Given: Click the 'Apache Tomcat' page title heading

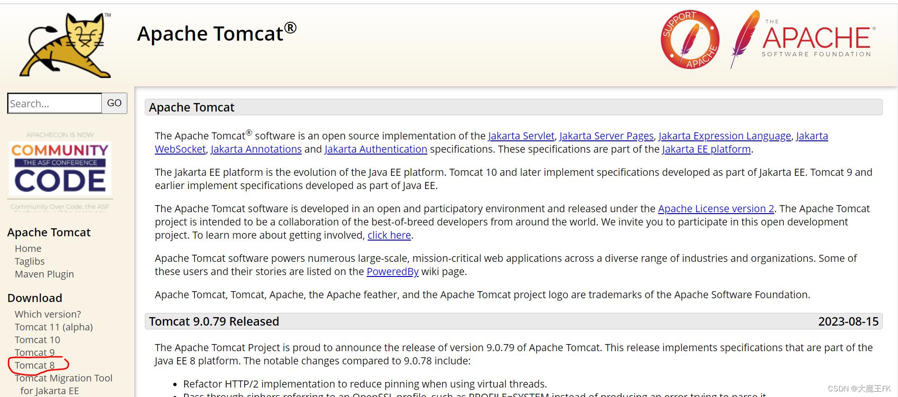Looking at the screenshot, I should (217, 34).
